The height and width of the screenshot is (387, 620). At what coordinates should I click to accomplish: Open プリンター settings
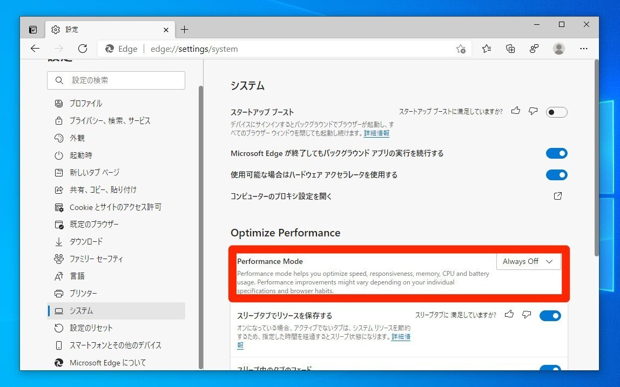pos(116,293)
